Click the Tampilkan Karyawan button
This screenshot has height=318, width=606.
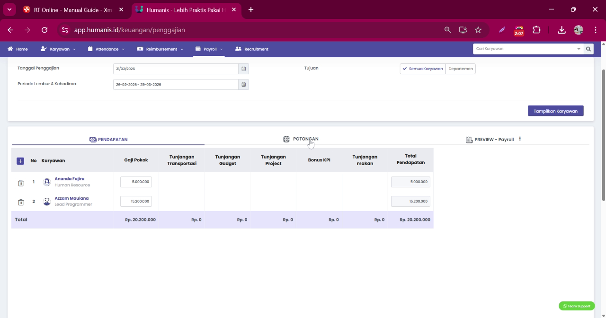(x=556, y=111)
